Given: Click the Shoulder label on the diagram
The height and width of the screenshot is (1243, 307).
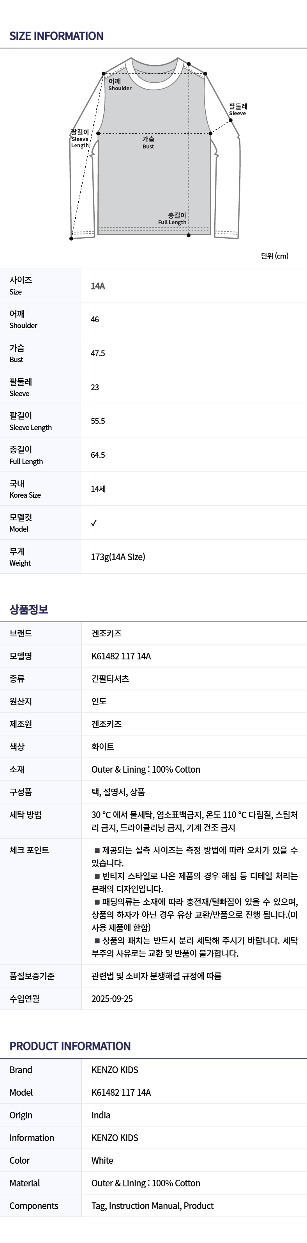Looking at the screenshot, I should (119, 84).
